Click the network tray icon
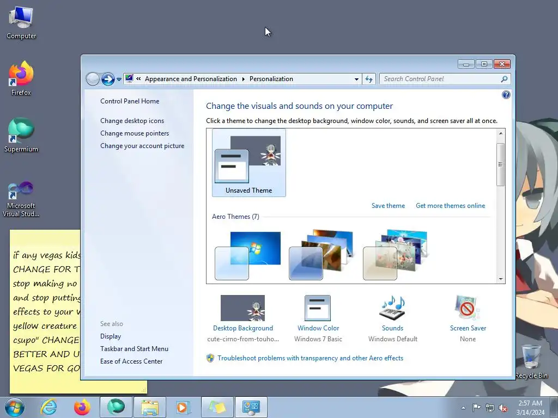The image size is (558, 418). (x=490, y=408)
